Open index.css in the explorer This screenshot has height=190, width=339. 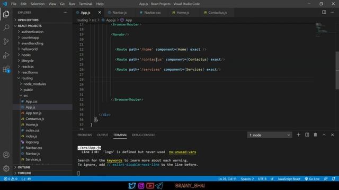[x=32, y=130]
